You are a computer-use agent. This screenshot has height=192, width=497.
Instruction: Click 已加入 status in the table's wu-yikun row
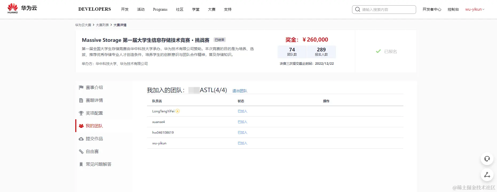coord(242,143)
